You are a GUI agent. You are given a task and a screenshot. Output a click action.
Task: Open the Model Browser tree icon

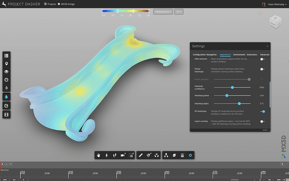pos(166,155)
